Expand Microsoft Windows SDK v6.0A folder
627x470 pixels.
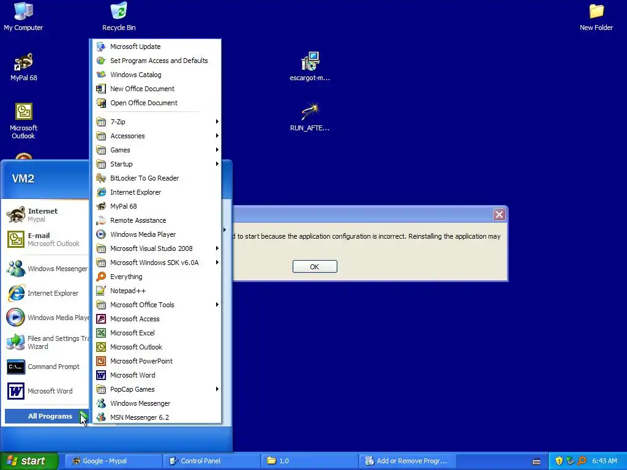click(x=156, y=263)
